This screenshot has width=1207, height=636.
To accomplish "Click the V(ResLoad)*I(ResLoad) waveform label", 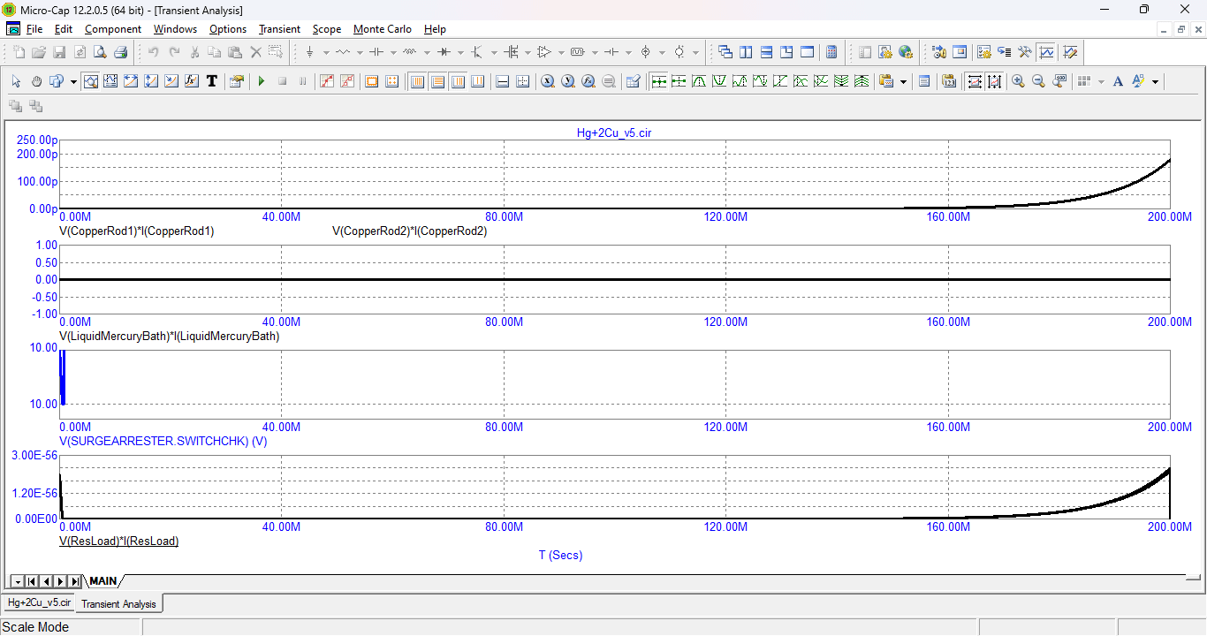I will (x=119, y=541).
